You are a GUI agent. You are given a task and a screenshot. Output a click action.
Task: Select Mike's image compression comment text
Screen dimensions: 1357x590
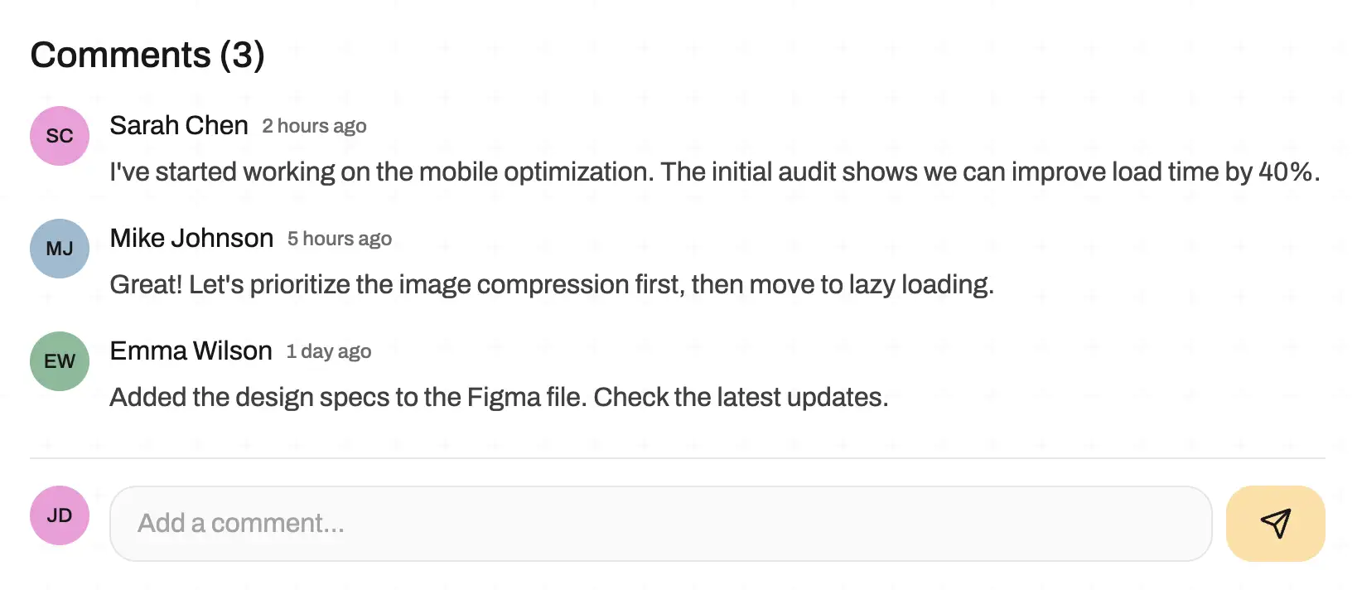tap(552, 284)
